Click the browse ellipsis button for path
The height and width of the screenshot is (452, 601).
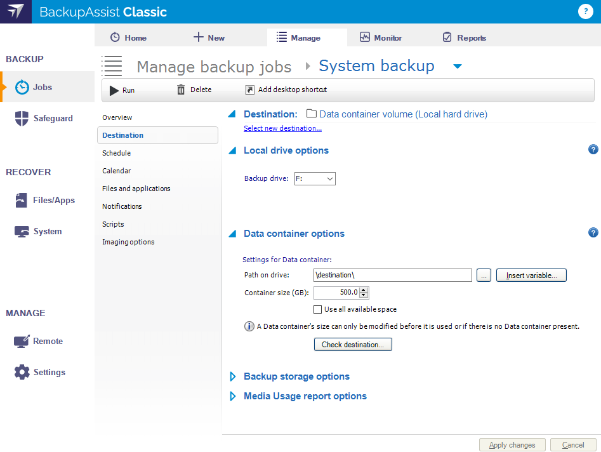pos(484,276)
